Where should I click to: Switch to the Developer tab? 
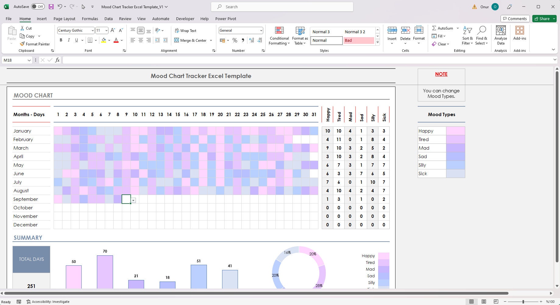coord(185,19)
